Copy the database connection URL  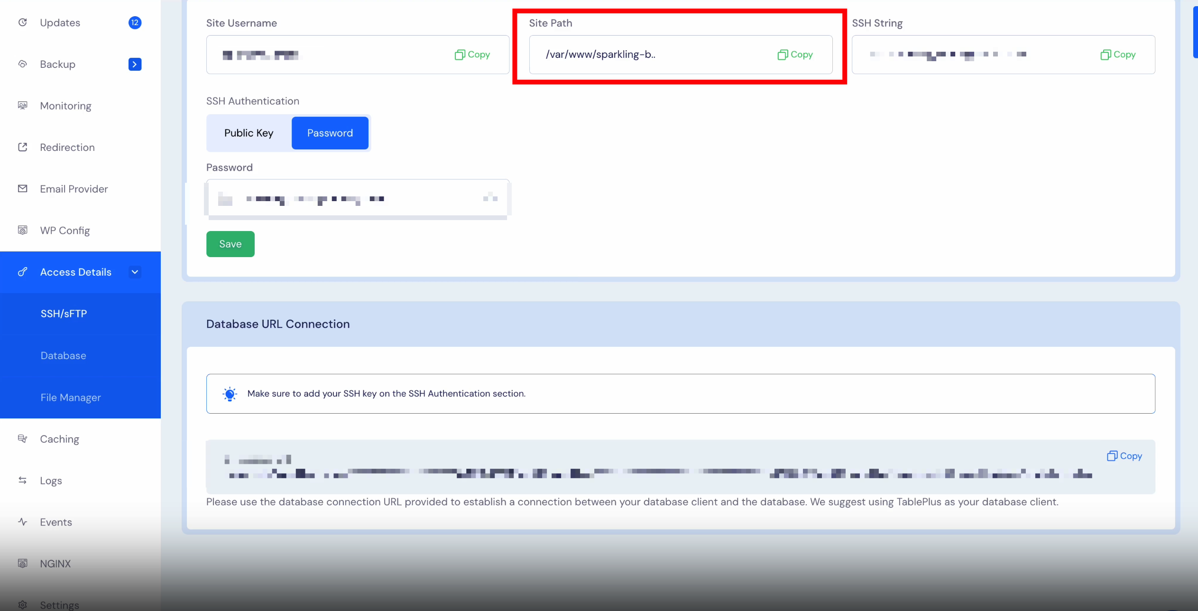[1124, 456]
